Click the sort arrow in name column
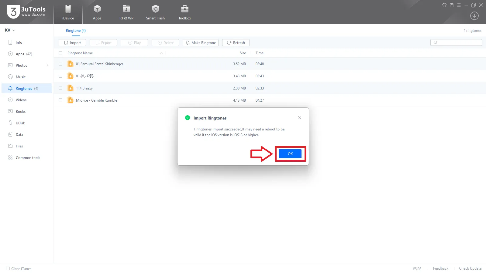 161,53
